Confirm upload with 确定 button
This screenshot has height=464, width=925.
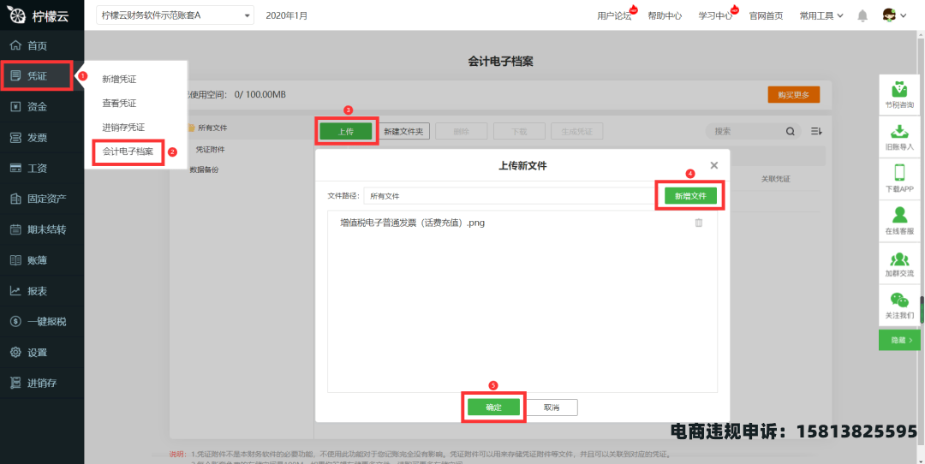[494, 407]
